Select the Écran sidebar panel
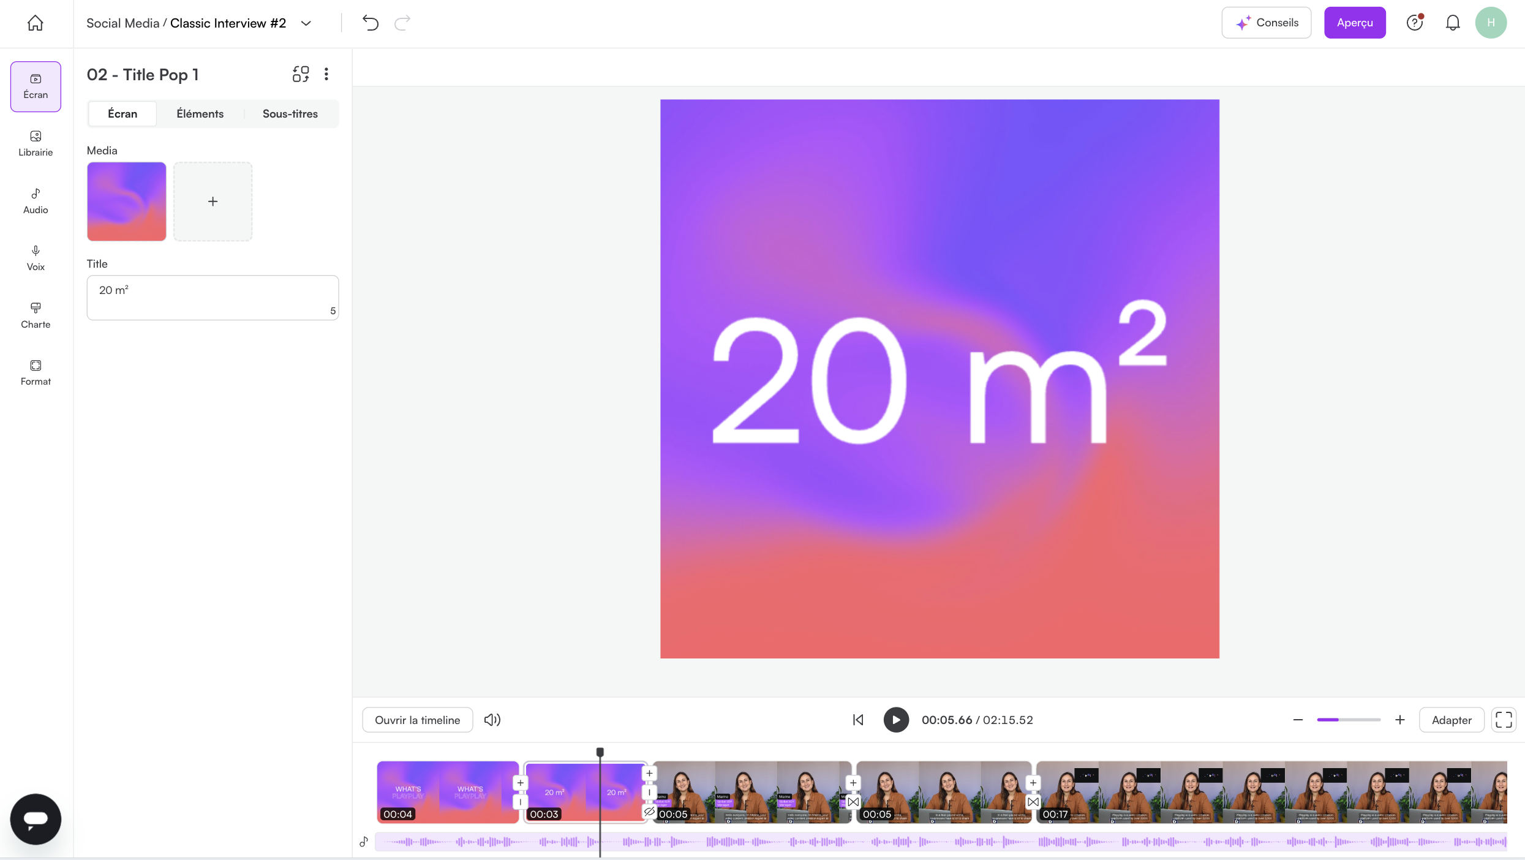The width and height of the screenshot is (1525, 860). point(36,86)
